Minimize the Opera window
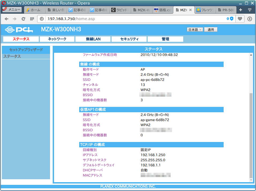 pos(240,3)
